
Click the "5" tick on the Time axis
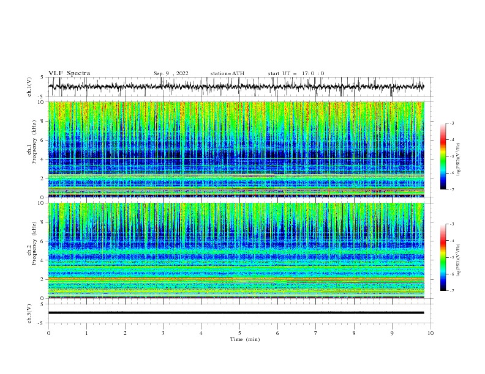click(x=239, y=333)
